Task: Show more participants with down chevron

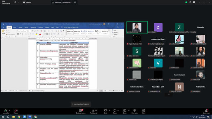Action: coord(169,95)
